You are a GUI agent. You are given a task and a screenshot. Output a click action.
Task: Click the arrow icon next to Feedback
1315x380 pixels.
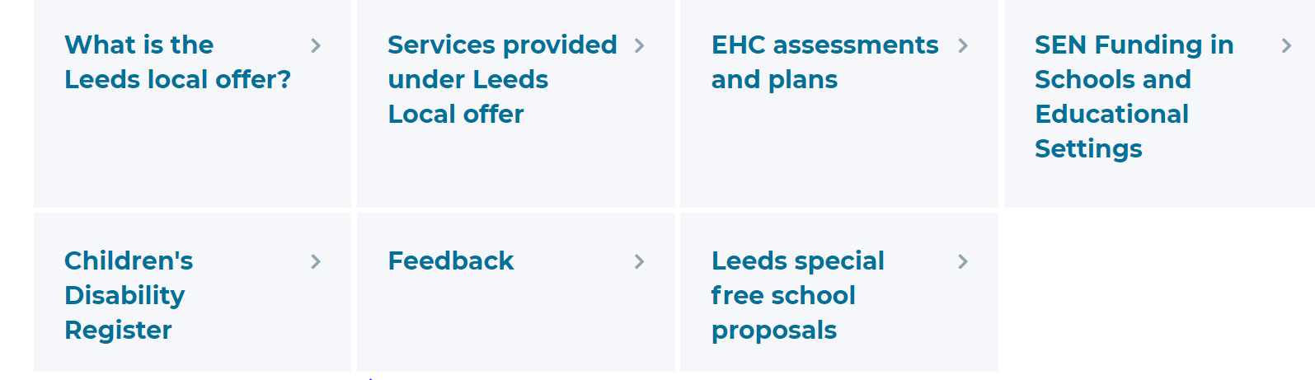coord(639,262)
